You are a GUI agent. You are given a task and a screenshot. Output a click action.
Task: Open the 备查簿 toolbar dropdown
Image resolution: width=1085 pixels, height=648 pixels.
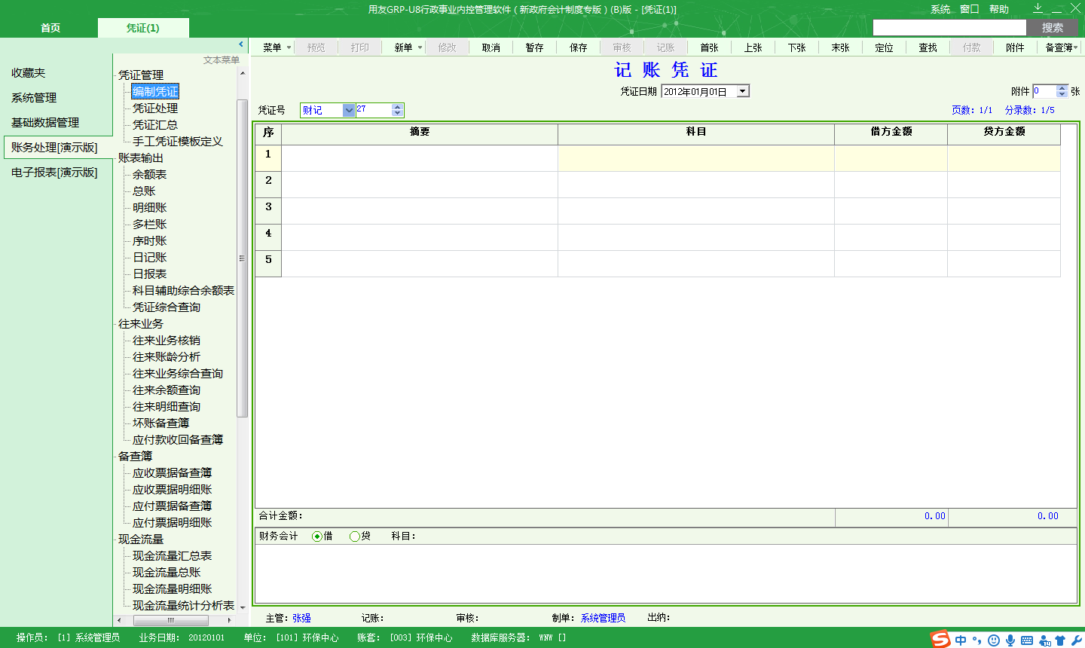[x=1062, y=47]
